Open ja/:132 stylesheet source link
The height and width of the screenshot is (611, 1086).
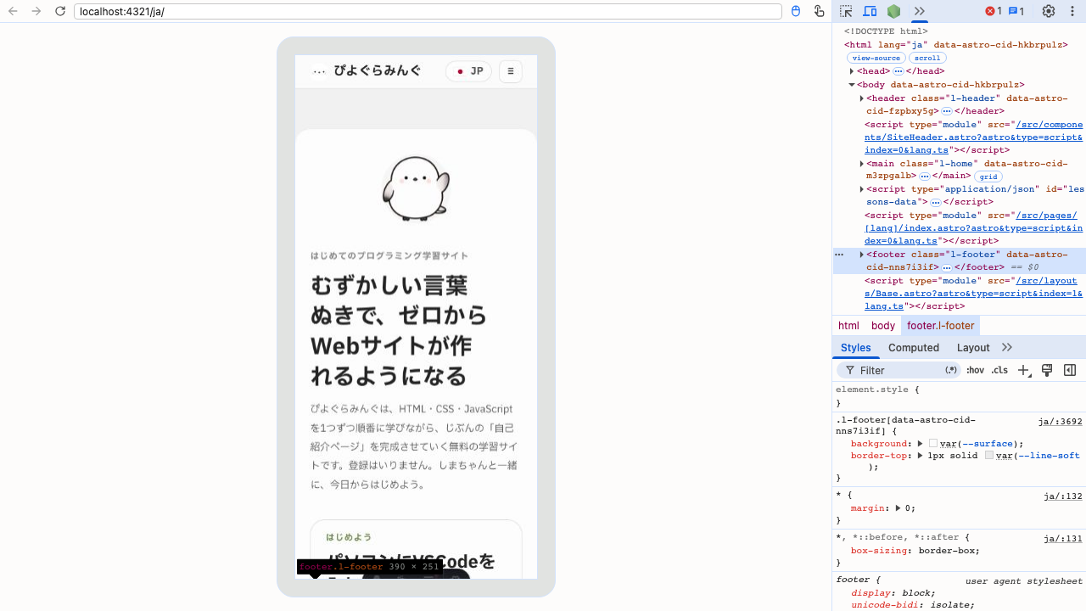pos(1063,496)
